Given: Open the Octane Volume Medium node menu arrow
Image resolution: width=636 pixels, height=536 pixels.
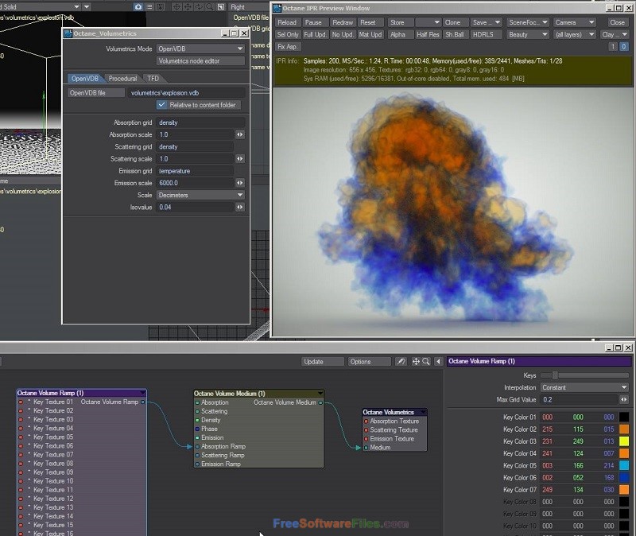Looking at the screenshot, I should click(320, 393).
